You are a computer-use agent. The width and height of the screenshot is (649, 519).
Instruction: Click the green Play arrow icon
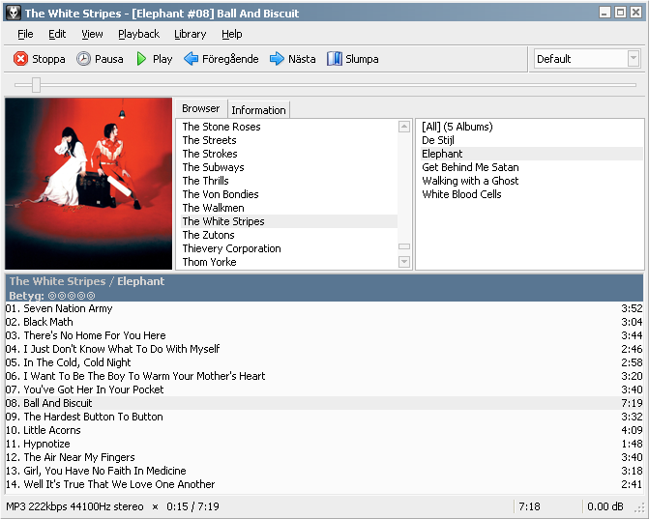(x=142, y=59)
